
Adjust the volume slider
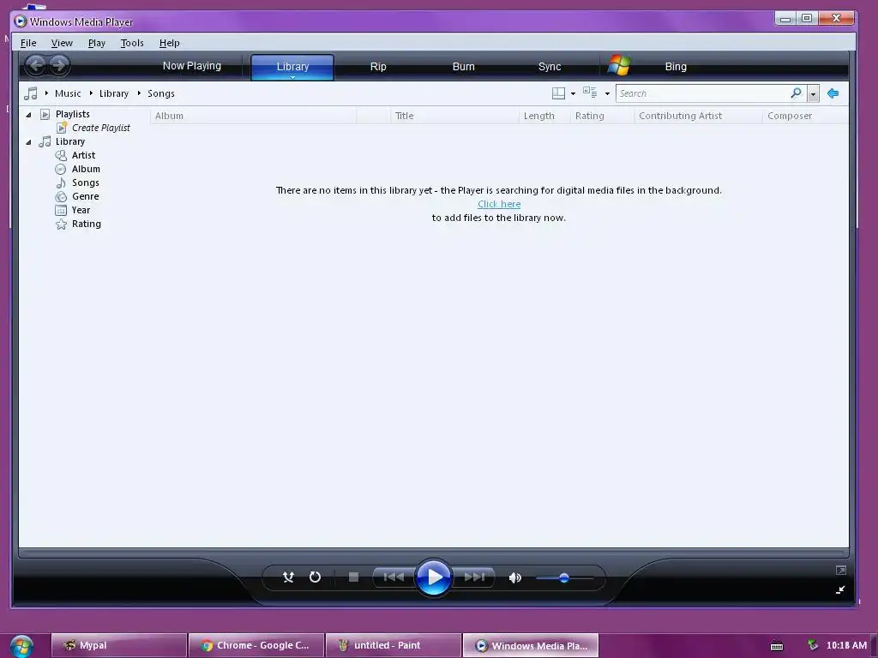564,578
